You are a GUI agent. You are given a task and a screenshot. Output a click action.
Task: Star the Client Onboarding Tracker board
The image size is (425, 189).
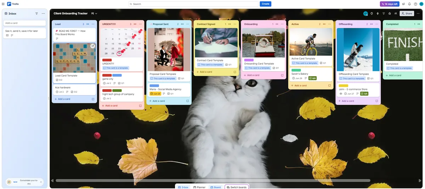tap(390, 13)
